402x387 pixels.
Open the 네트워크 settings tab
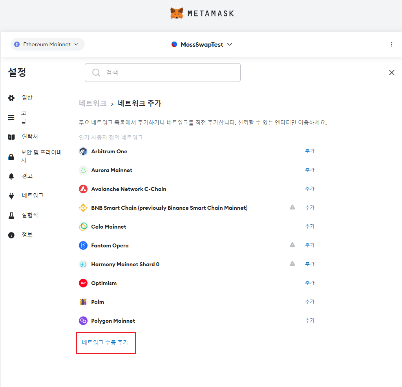click(33, 195)
